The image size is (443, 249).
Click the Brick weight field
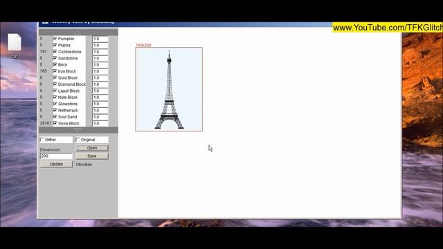(x=100, y=64)
